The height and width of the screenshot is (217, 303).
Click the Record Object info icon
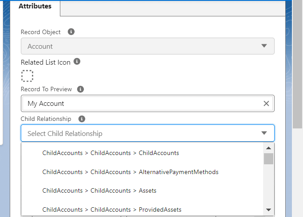(71, 32)
